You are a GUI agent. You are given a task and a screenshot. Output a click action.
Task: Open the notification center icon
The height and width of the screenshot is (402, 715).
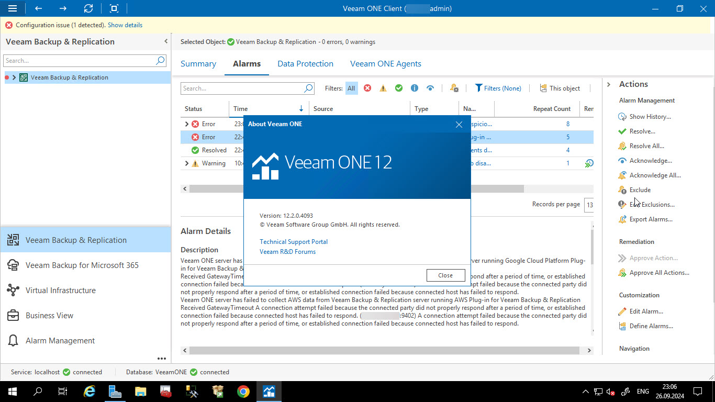(698, 391)
